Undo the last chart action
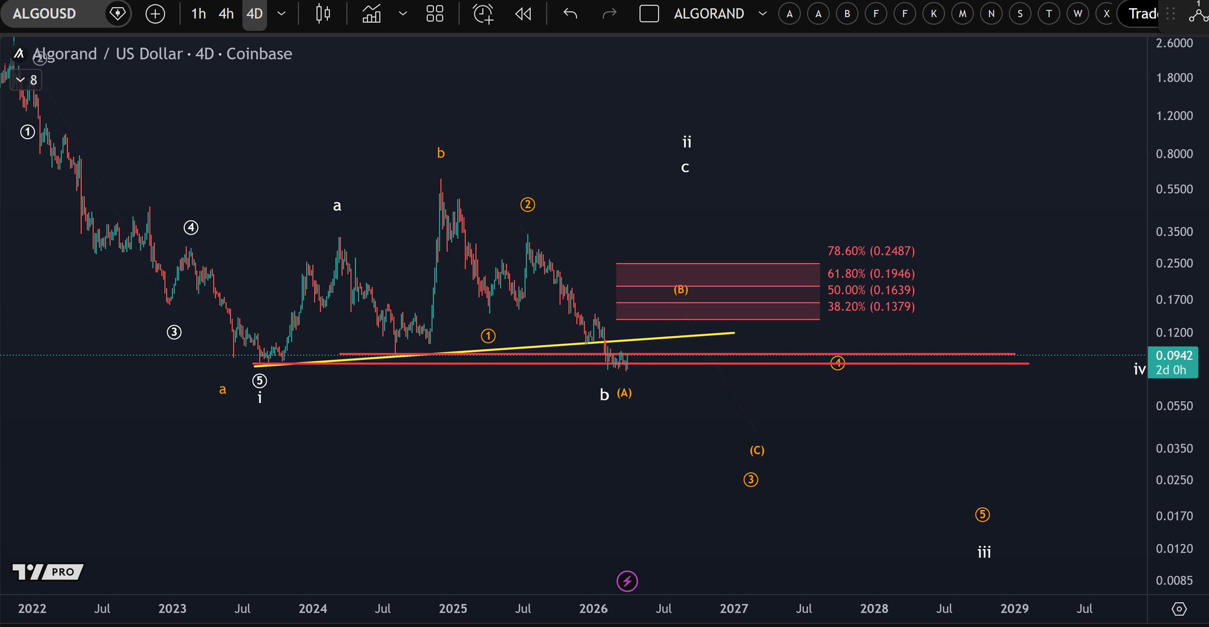Viewport: 1209px width, 627px height. coord(570,14)
